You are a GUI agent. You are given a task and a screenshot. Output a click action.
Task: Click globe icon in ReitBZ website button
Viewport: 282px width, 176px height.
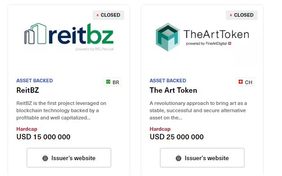pyautogui.click(x=45, y=158)
